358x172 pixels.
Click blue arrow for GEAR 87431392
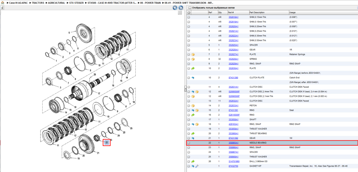pos(193,138)
